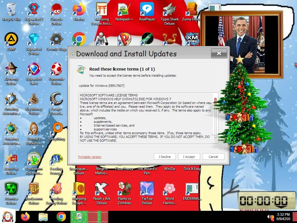Image resolution: width=297 pixels, height=223 pixels.
Task: Select Zuma Deluxe desktop icon
Action: (192, 12)
